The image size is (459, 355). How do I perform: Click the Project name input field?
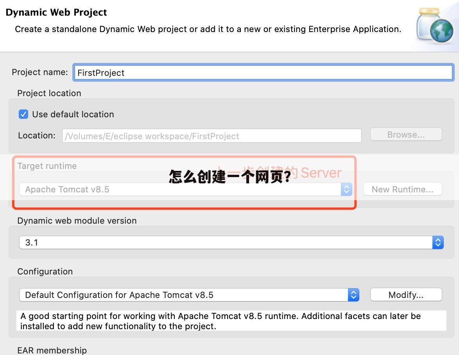263,72
